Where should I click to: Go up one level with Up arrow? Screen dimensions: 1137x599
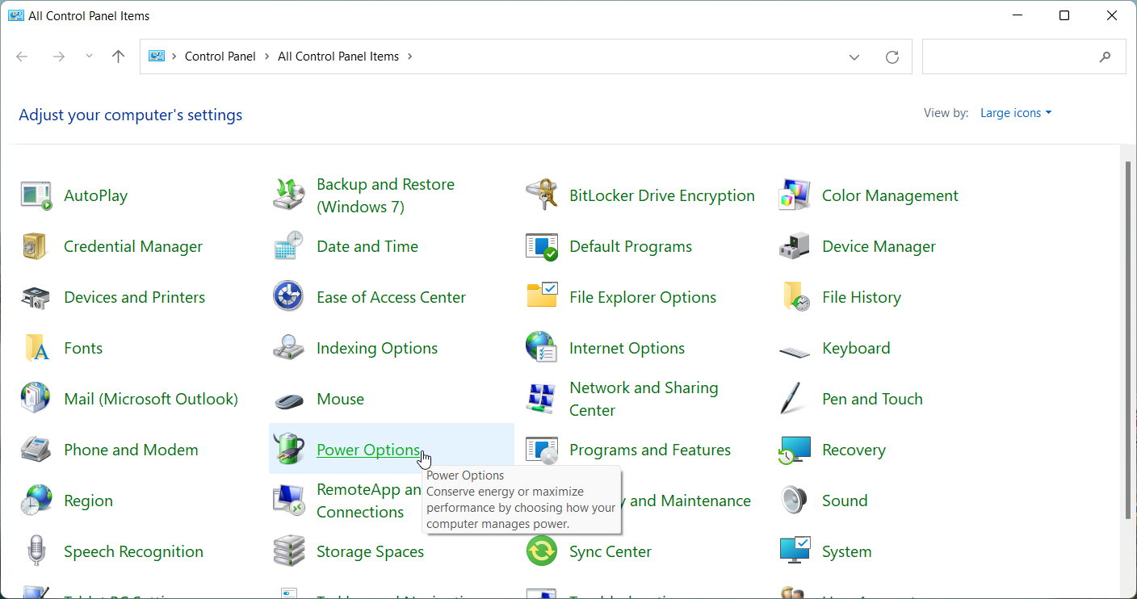point(119,57)
